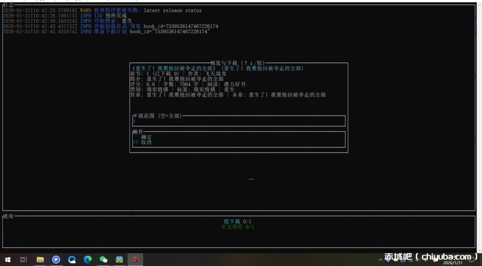Open the Windows Start menu

8,259
